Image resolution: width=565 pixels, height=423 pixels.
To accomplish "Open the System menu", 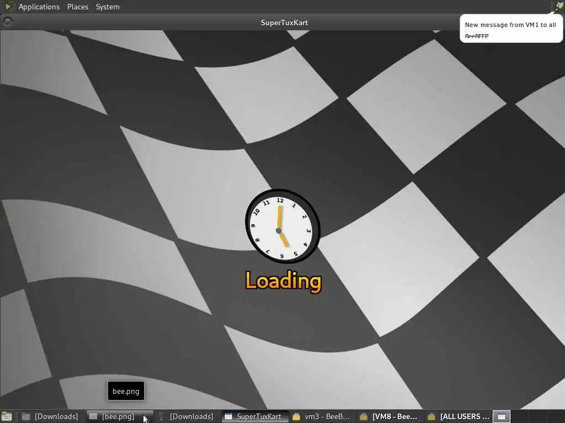I will point(108,7).
